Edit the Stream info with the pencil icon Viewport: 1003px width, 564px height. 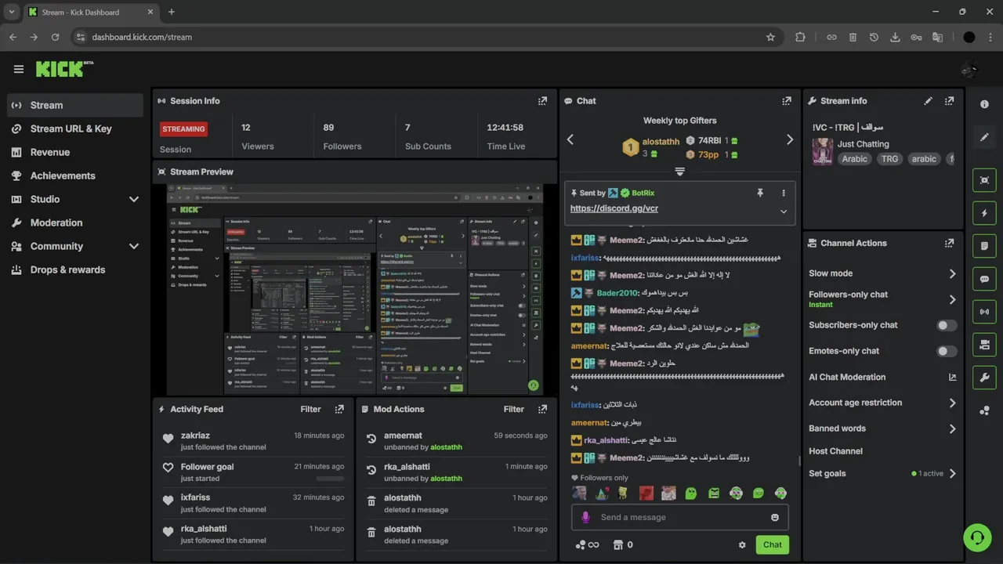(928, 101)
